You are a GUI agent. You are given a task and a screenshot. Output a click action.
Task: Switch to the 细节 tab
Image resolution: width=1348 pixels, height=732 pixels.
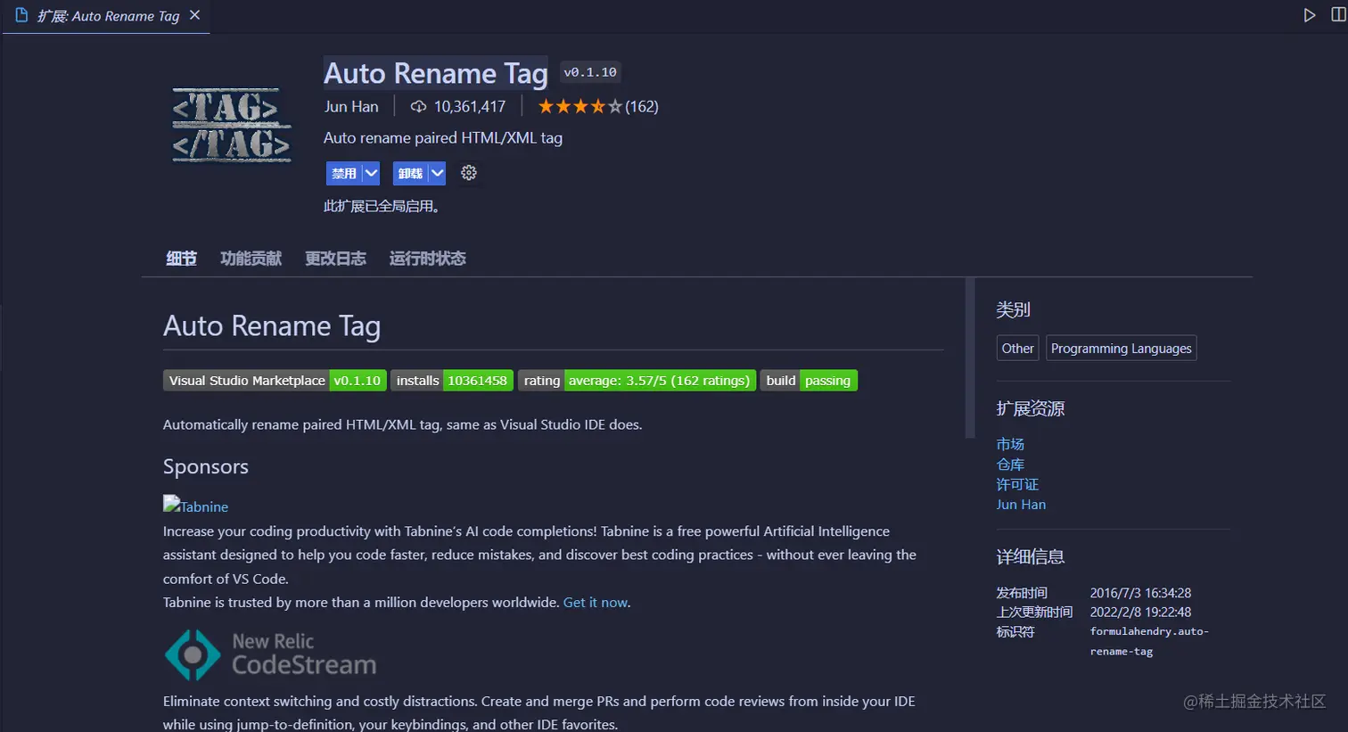pos(181,259)
